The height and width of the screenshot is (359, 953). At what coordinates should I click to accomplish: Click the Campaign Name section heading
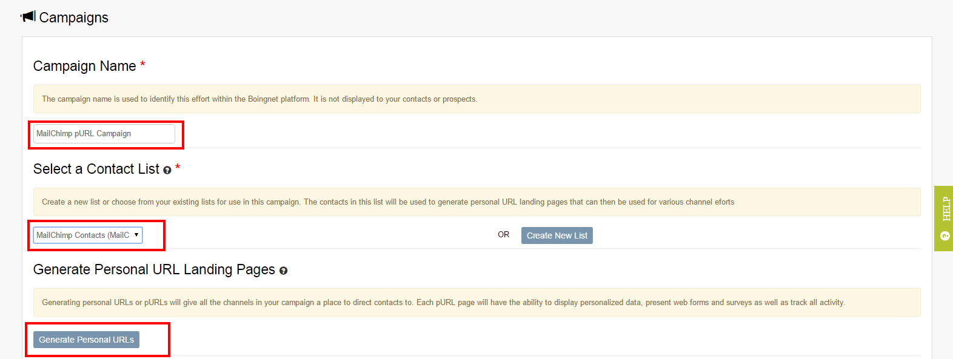[85, 66]
